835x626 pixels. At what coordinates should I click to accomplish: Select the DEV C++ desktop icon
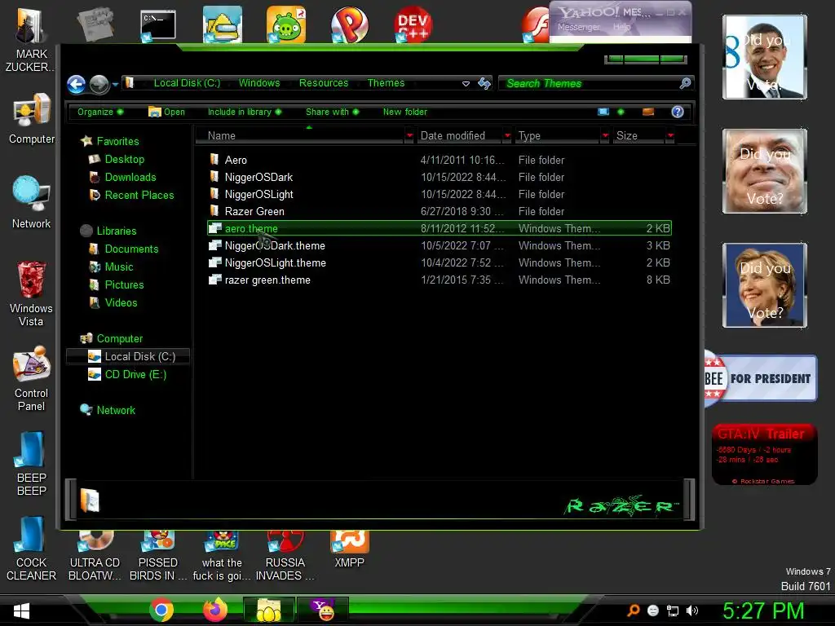413,24
